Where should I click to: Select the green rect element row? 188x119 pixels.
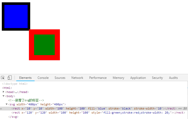pos(98,113)
